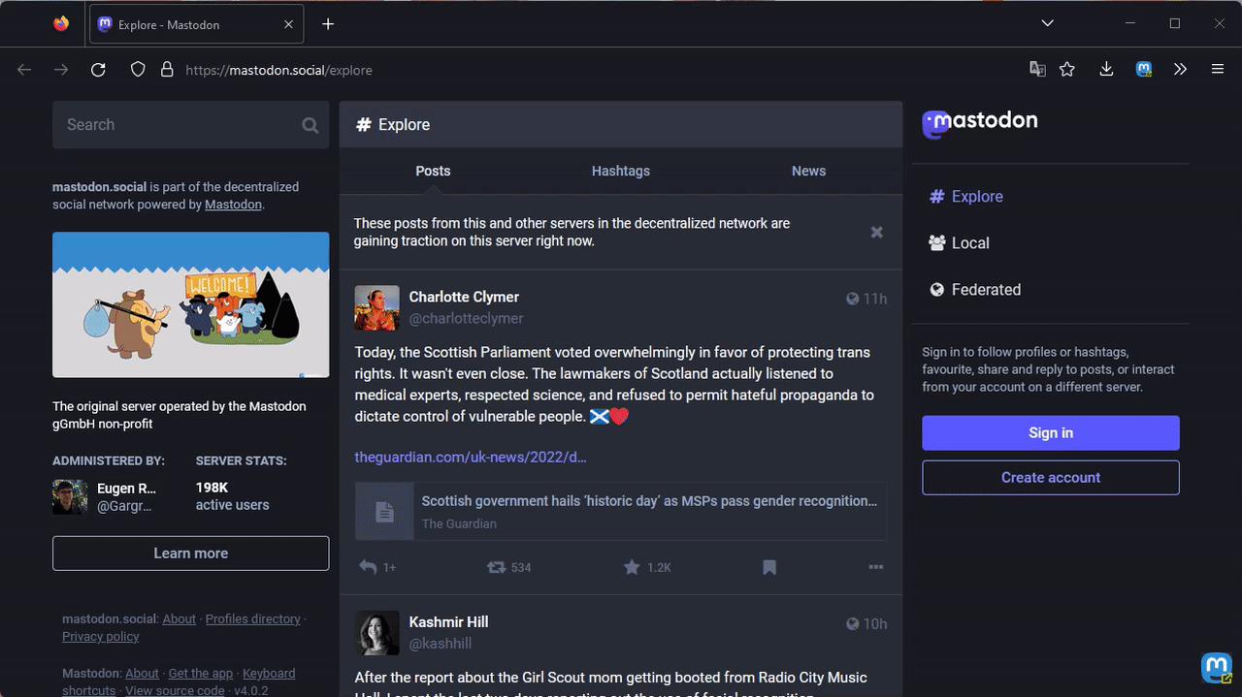Show more toolbar tools overflow
Image resolution: width=1242 pixels, height=697 pixels.
(x=1180, y=70)
